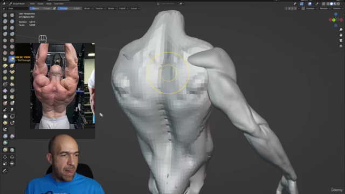Open the Sculpt menu

40,4
